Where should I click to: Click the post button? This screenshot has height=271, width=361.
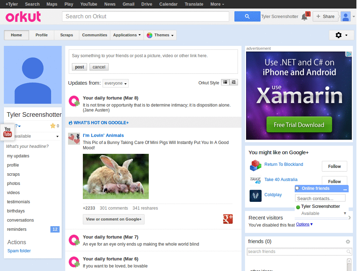79,67
